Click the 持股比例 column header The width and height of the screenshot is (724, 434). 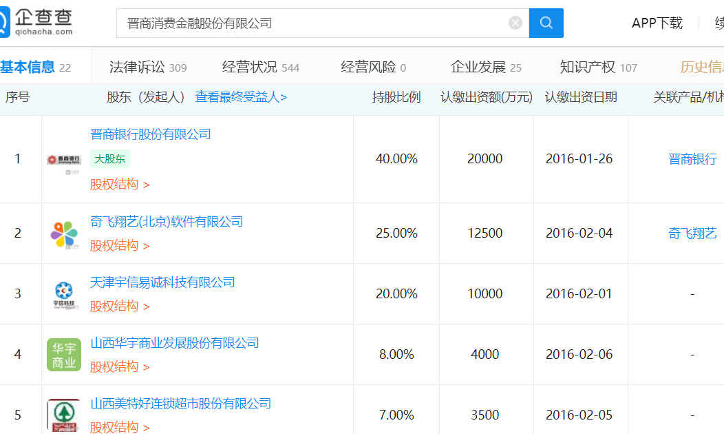point(396,97)
